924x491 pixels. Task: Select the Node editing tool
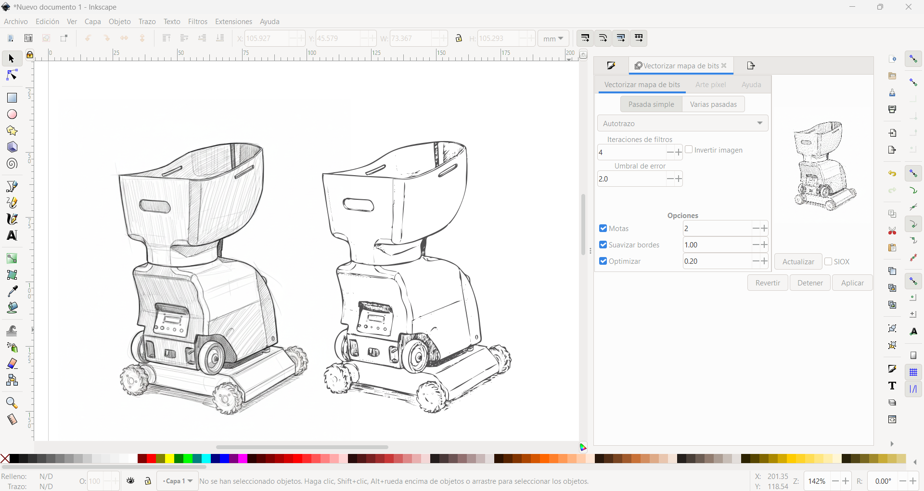[x=11, y=75]
